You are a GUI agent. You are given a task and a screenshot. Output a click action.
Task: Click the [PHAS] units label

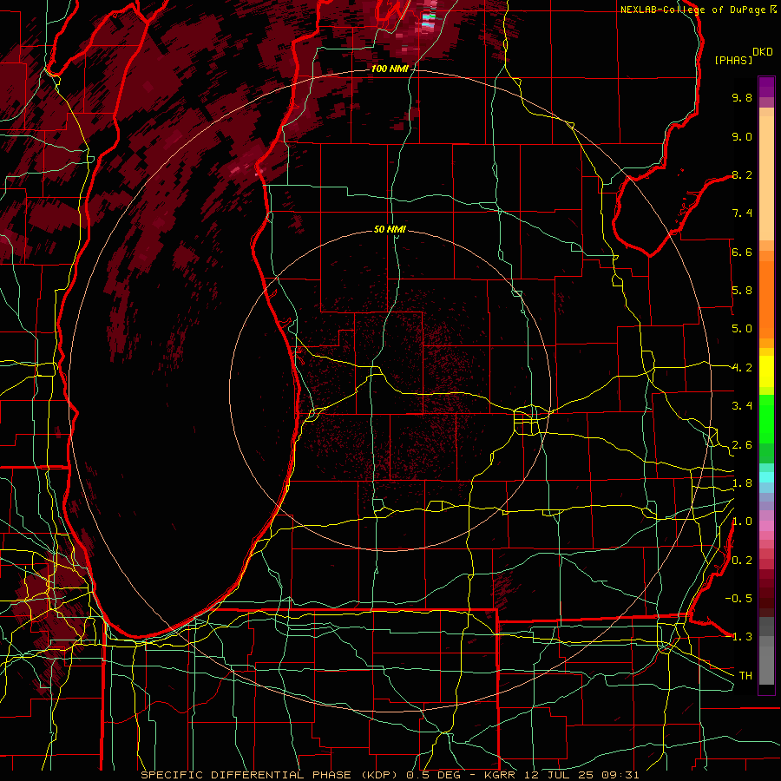(x=733, y=60)
